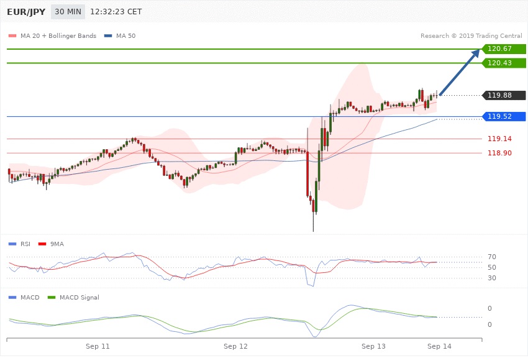The height and width of the screenshot is (358, 528).
Task: Click the 119.14 red support label
Action: (x=499, y=139)
